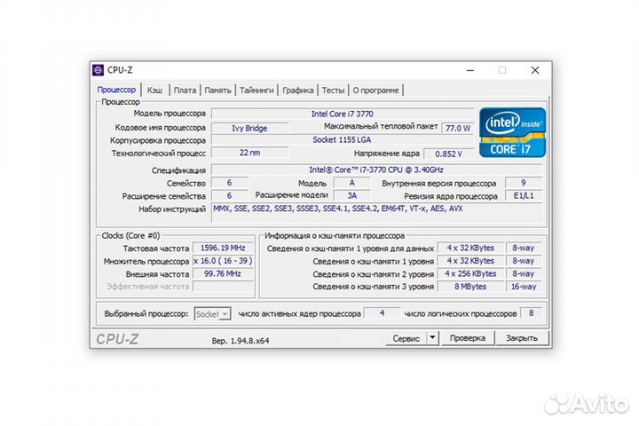The width and height of the screenshot is (639, 426).
Task: Open the Графика tab
Action: pos(298,91)
